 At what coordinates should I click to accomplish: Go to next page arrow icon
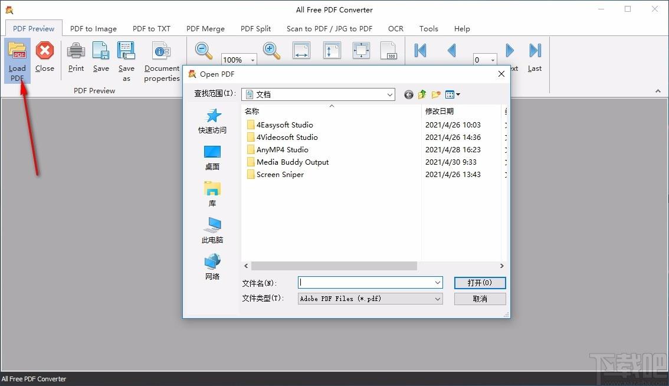[510, 50]
